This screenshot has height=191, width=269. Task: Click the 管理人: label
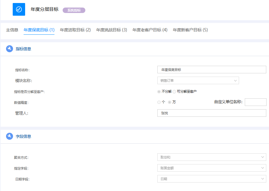(21, 113)
